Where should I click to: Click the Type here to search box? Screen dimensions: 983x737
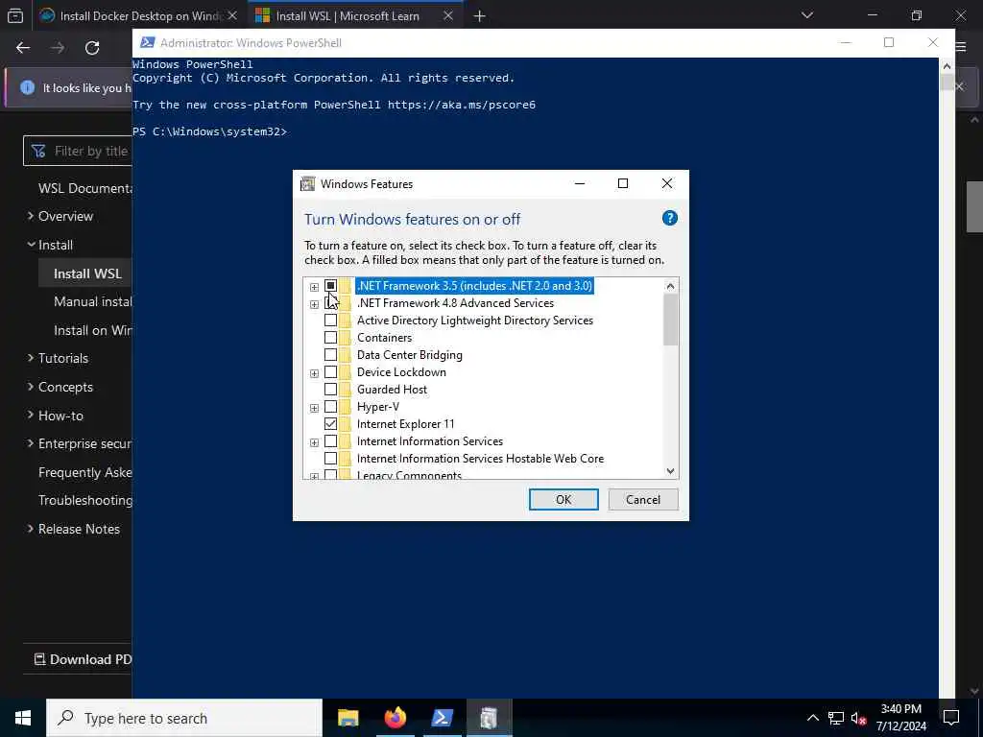184,718
